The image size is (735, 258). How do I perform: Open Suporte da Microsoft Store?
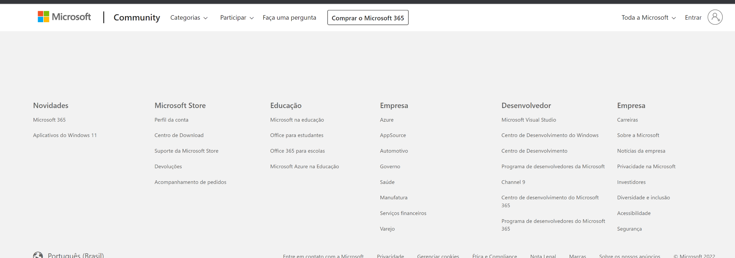click(x=187, y=151)
